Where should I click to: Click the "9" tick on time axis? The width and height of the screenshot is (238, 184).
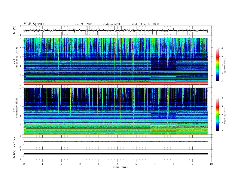coord(192,164)
